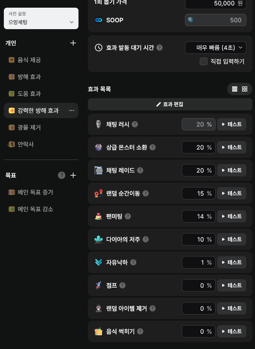Enable the 직접 입력하기 checkbox

coord(204,61)
